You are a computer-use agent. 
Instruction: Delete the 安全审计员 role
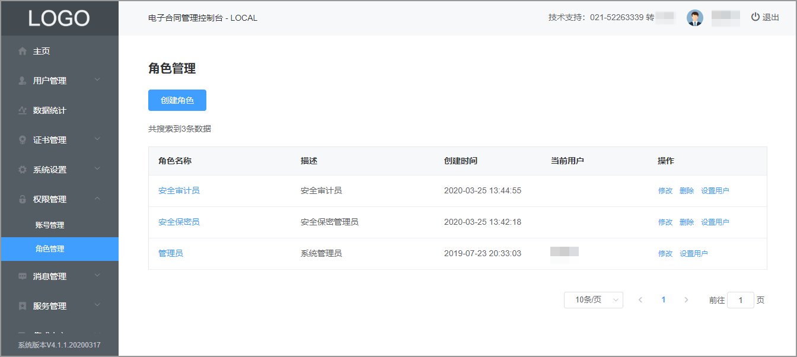(687, 191)
